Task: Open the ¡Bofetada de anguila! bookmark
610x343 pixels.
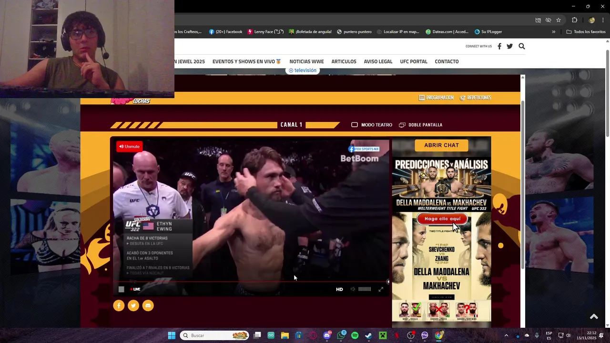Action: [310, 32]
